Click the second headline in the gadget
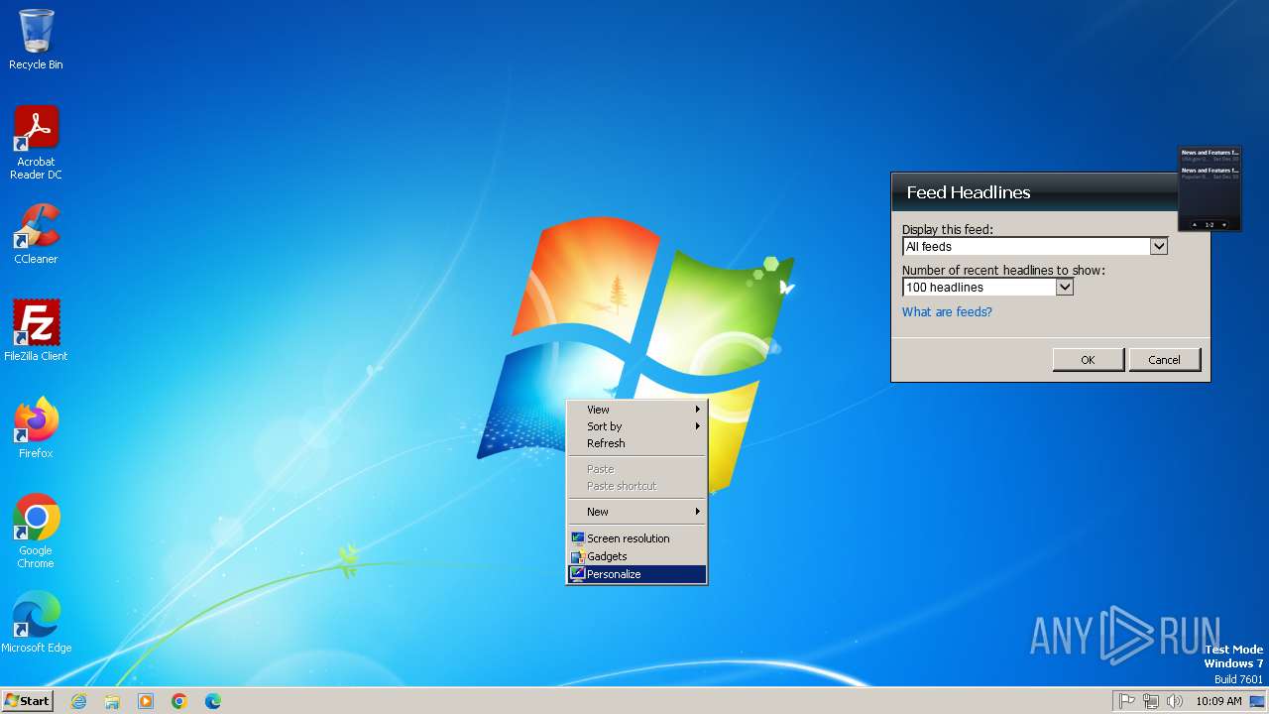 (x=1210, y=173)
